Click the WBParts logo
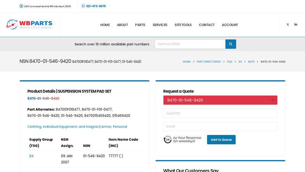This screenshot has height=172, width=305. pos(29,24)
